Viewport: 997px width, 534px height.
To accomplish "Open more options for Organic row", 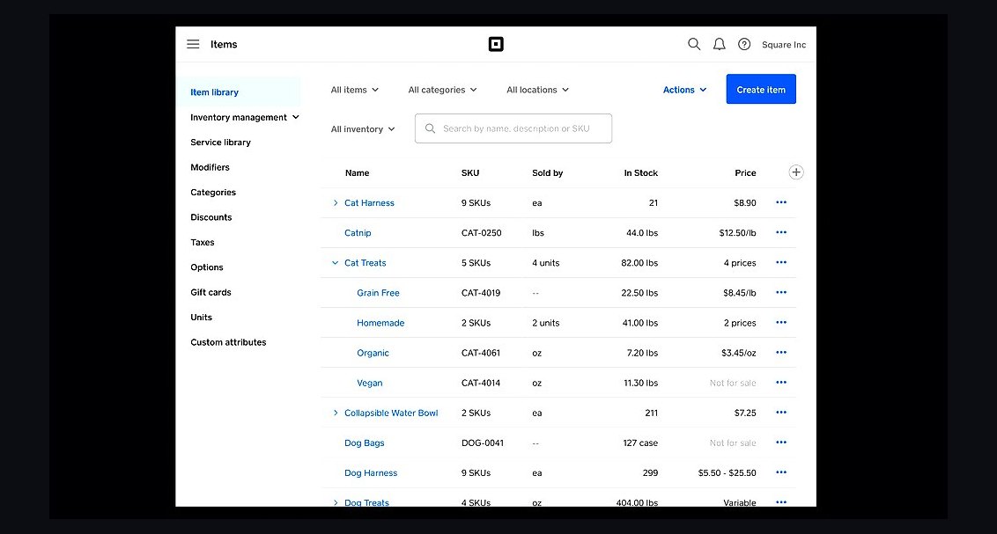I will 781,353.
